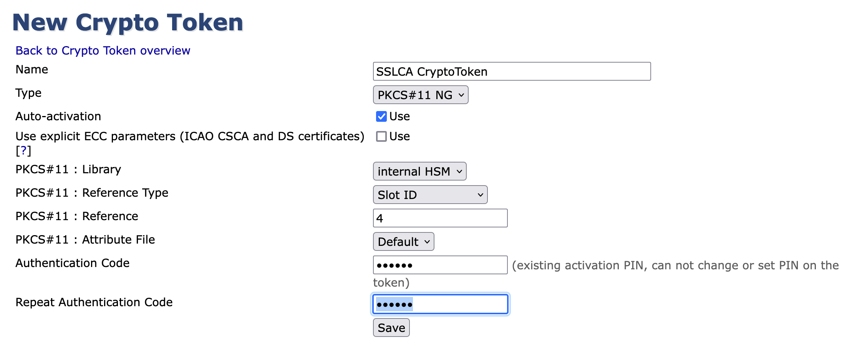852x345 pixels.
Task: Open the Type dropdown showing PKCS#11 NG
Action: pyautogui.click(x=420, y=95)
